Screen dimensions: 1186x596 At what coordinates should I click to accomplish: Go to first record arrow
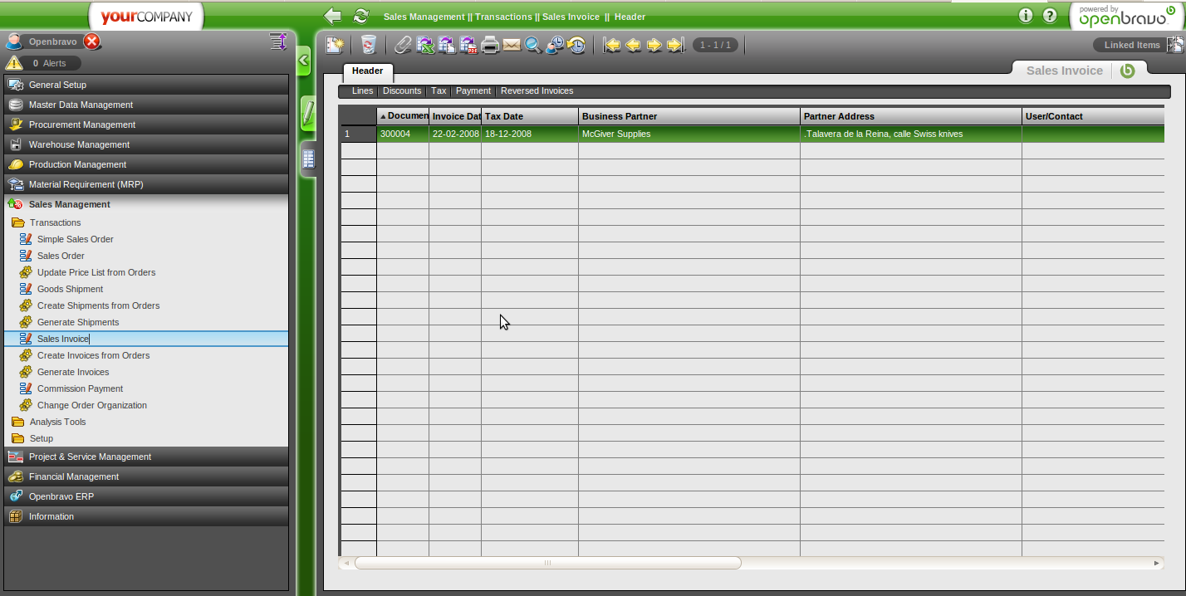[612, 45]
